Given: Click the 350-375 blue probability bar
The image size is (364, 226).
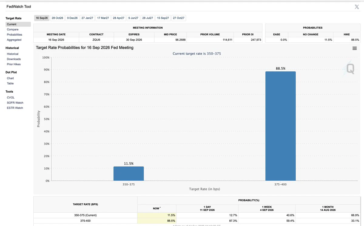Looking at the screenshot, I should click(x=129, y=174).
